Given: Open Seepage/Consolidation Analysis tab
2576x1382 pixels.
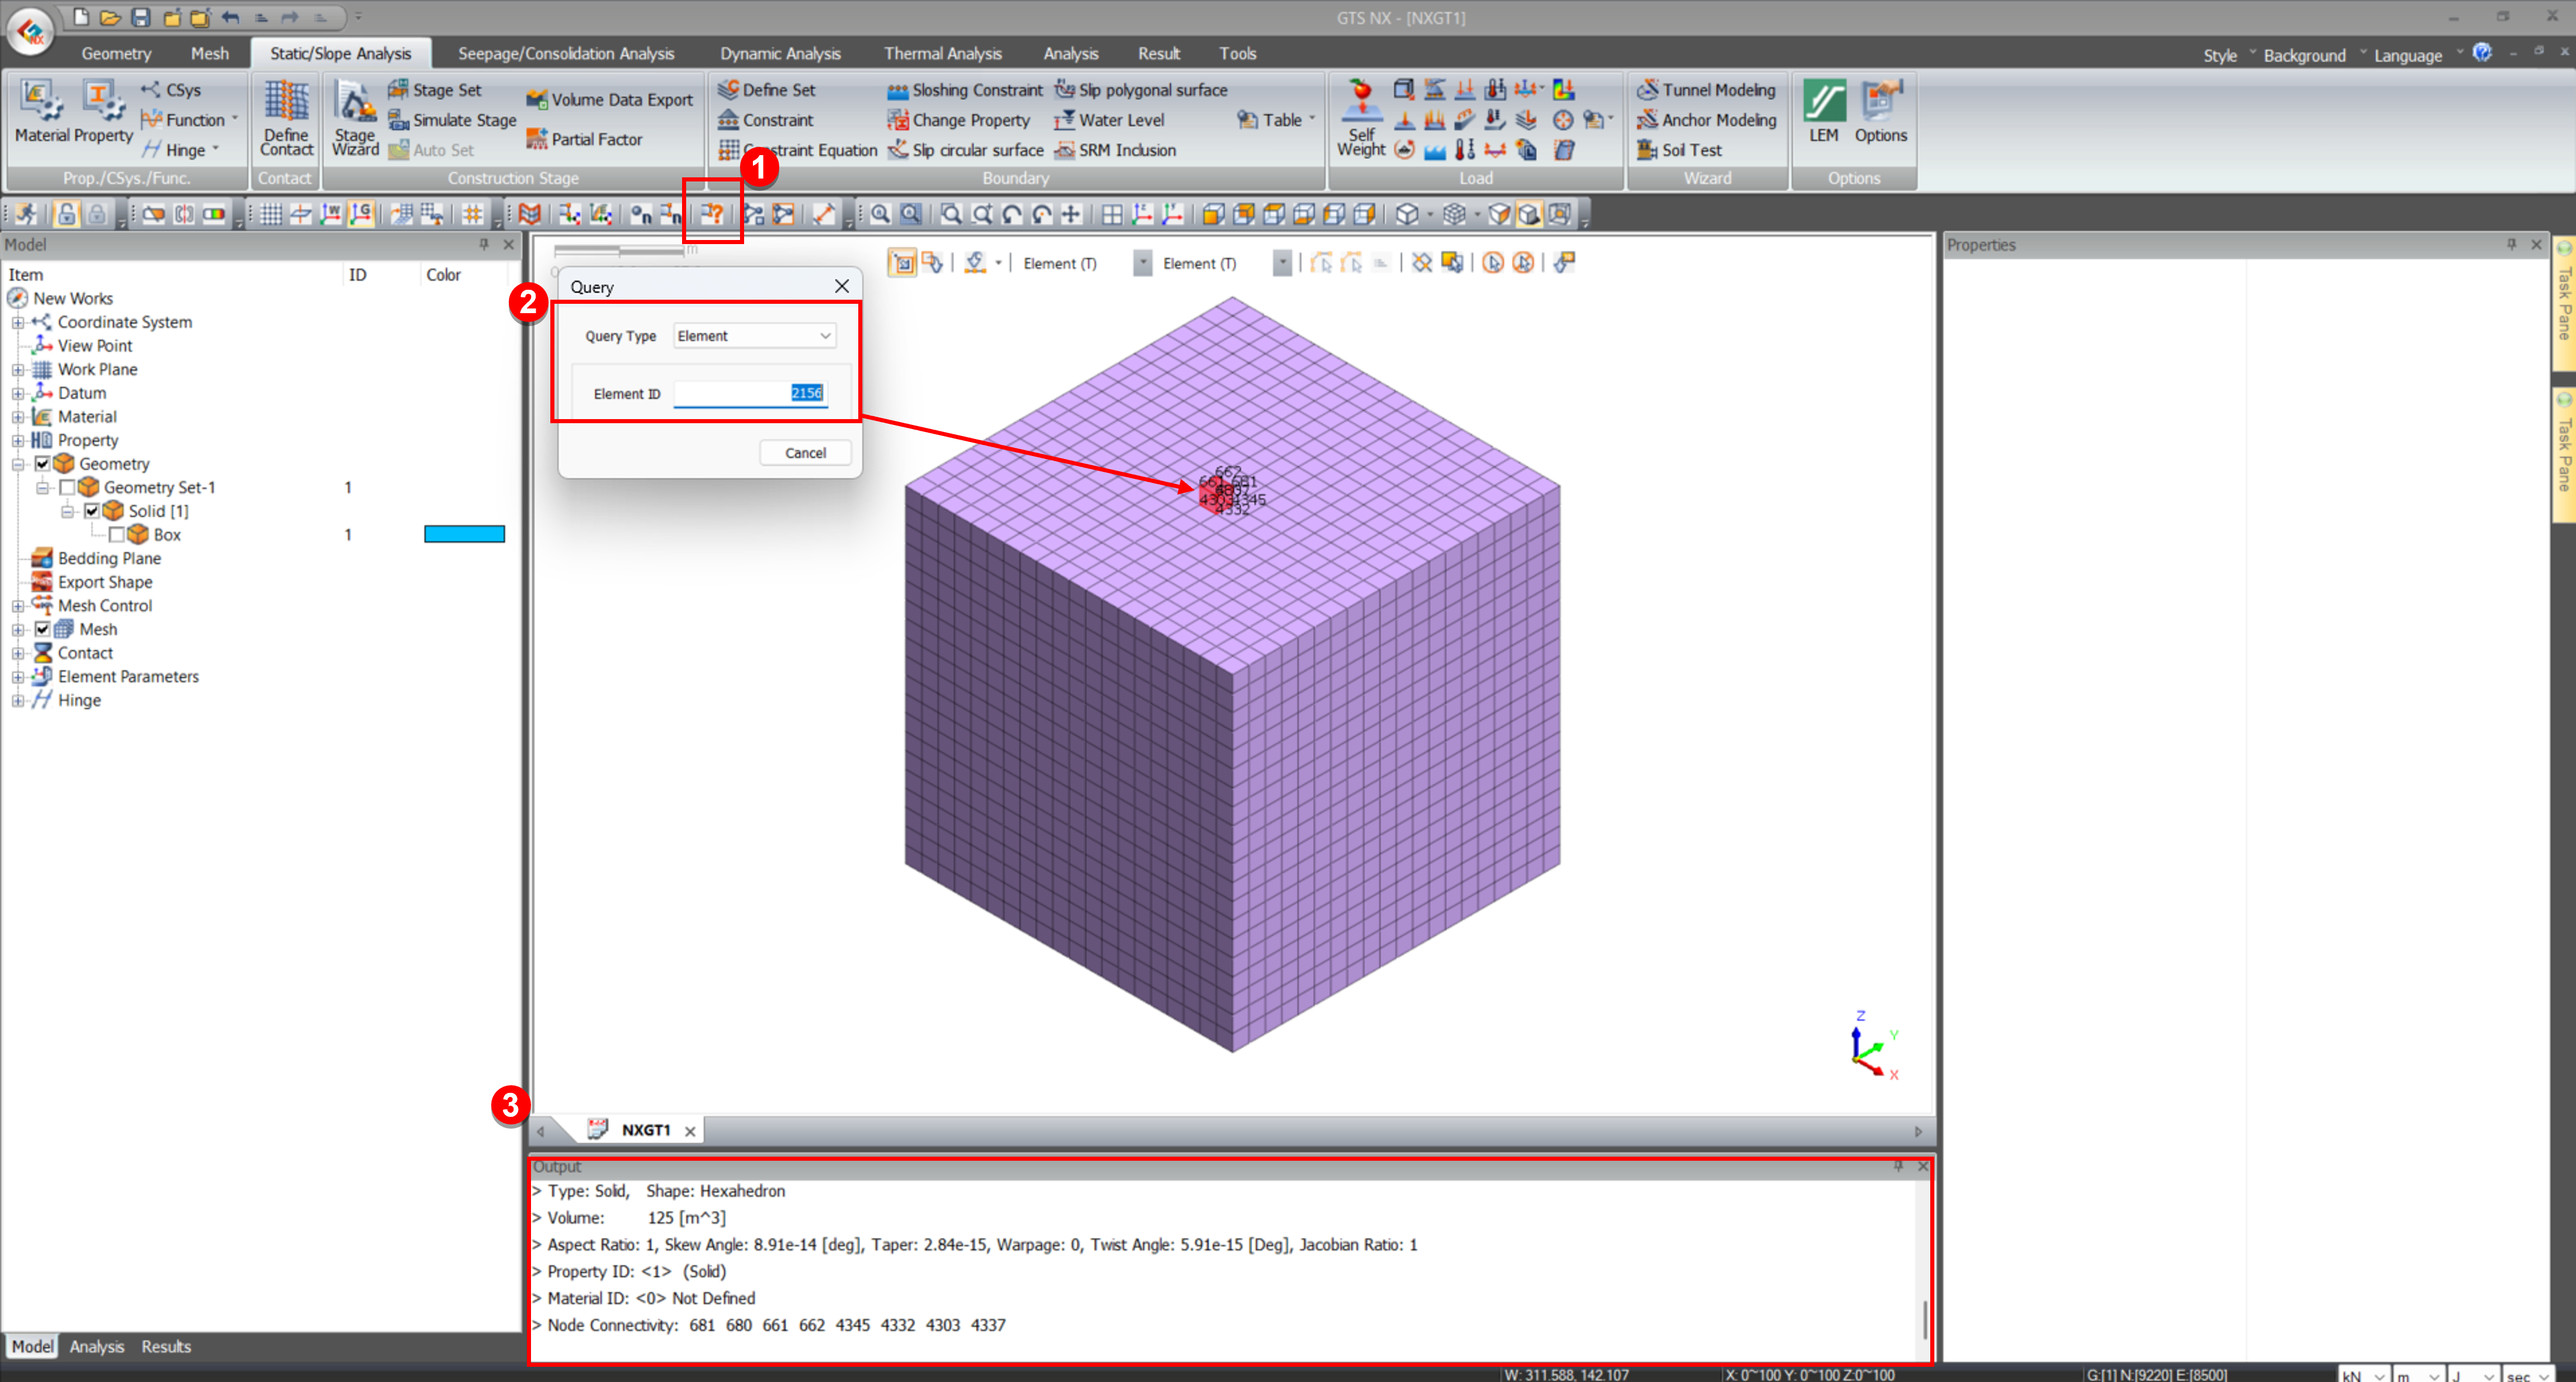Looking at the screenshot, I should 566,54.
